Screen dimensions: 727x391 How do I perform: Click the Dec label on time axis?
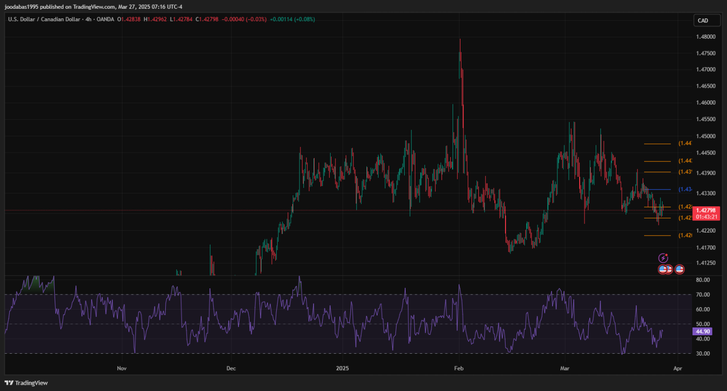point(231,368)
